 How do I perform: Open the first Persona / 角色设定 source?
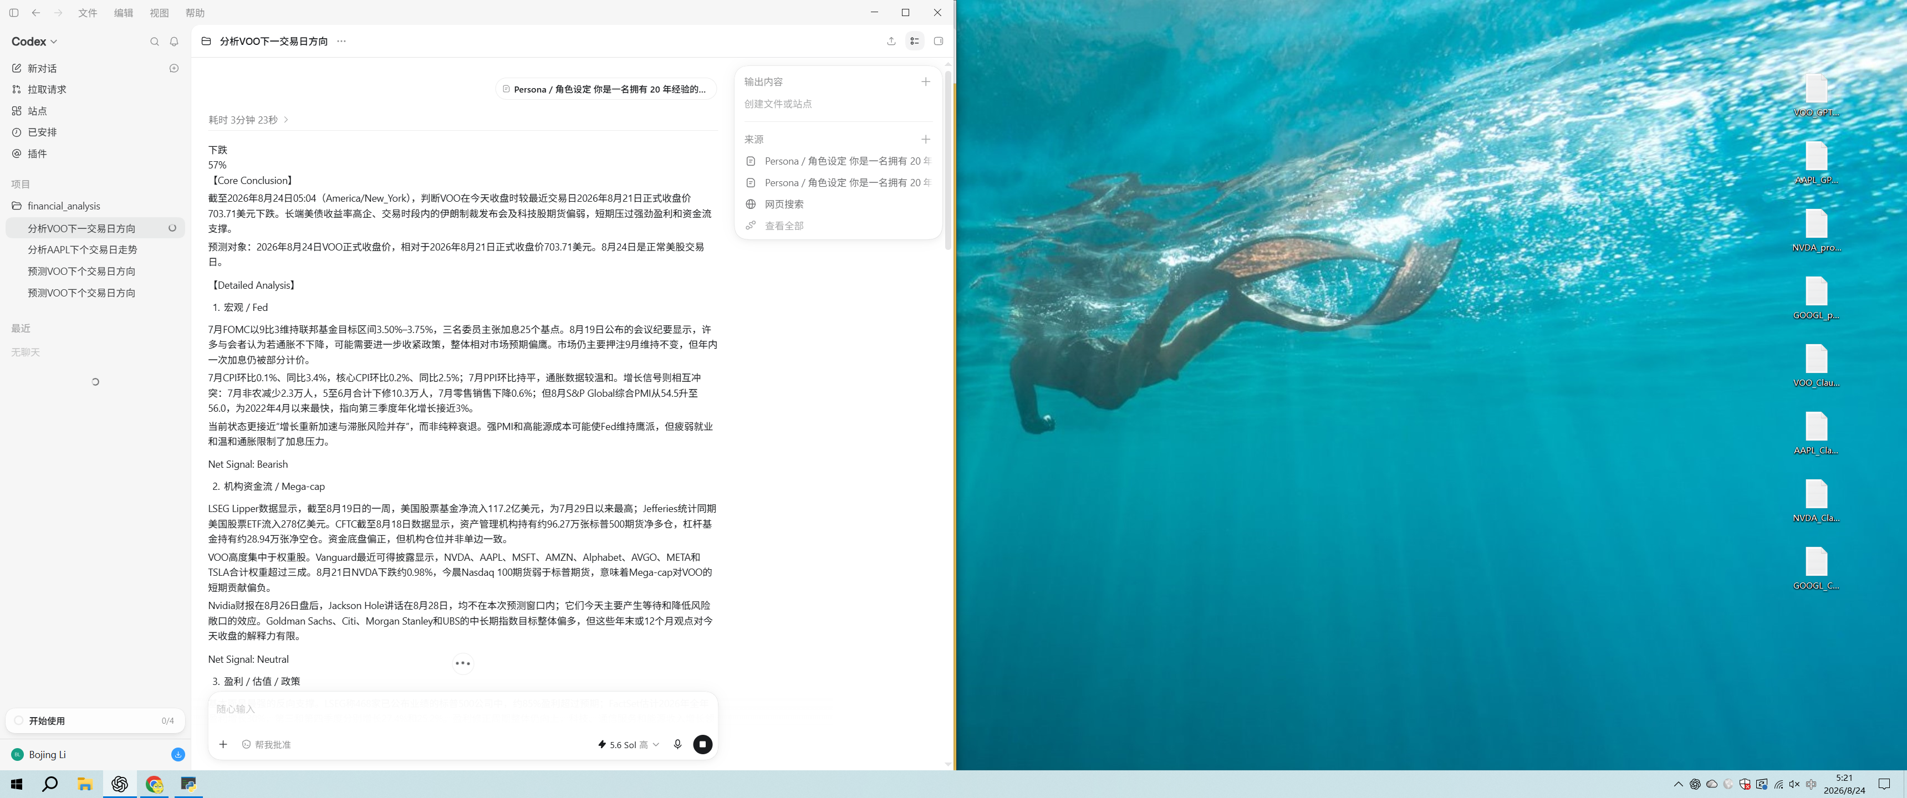click(838, 161)
